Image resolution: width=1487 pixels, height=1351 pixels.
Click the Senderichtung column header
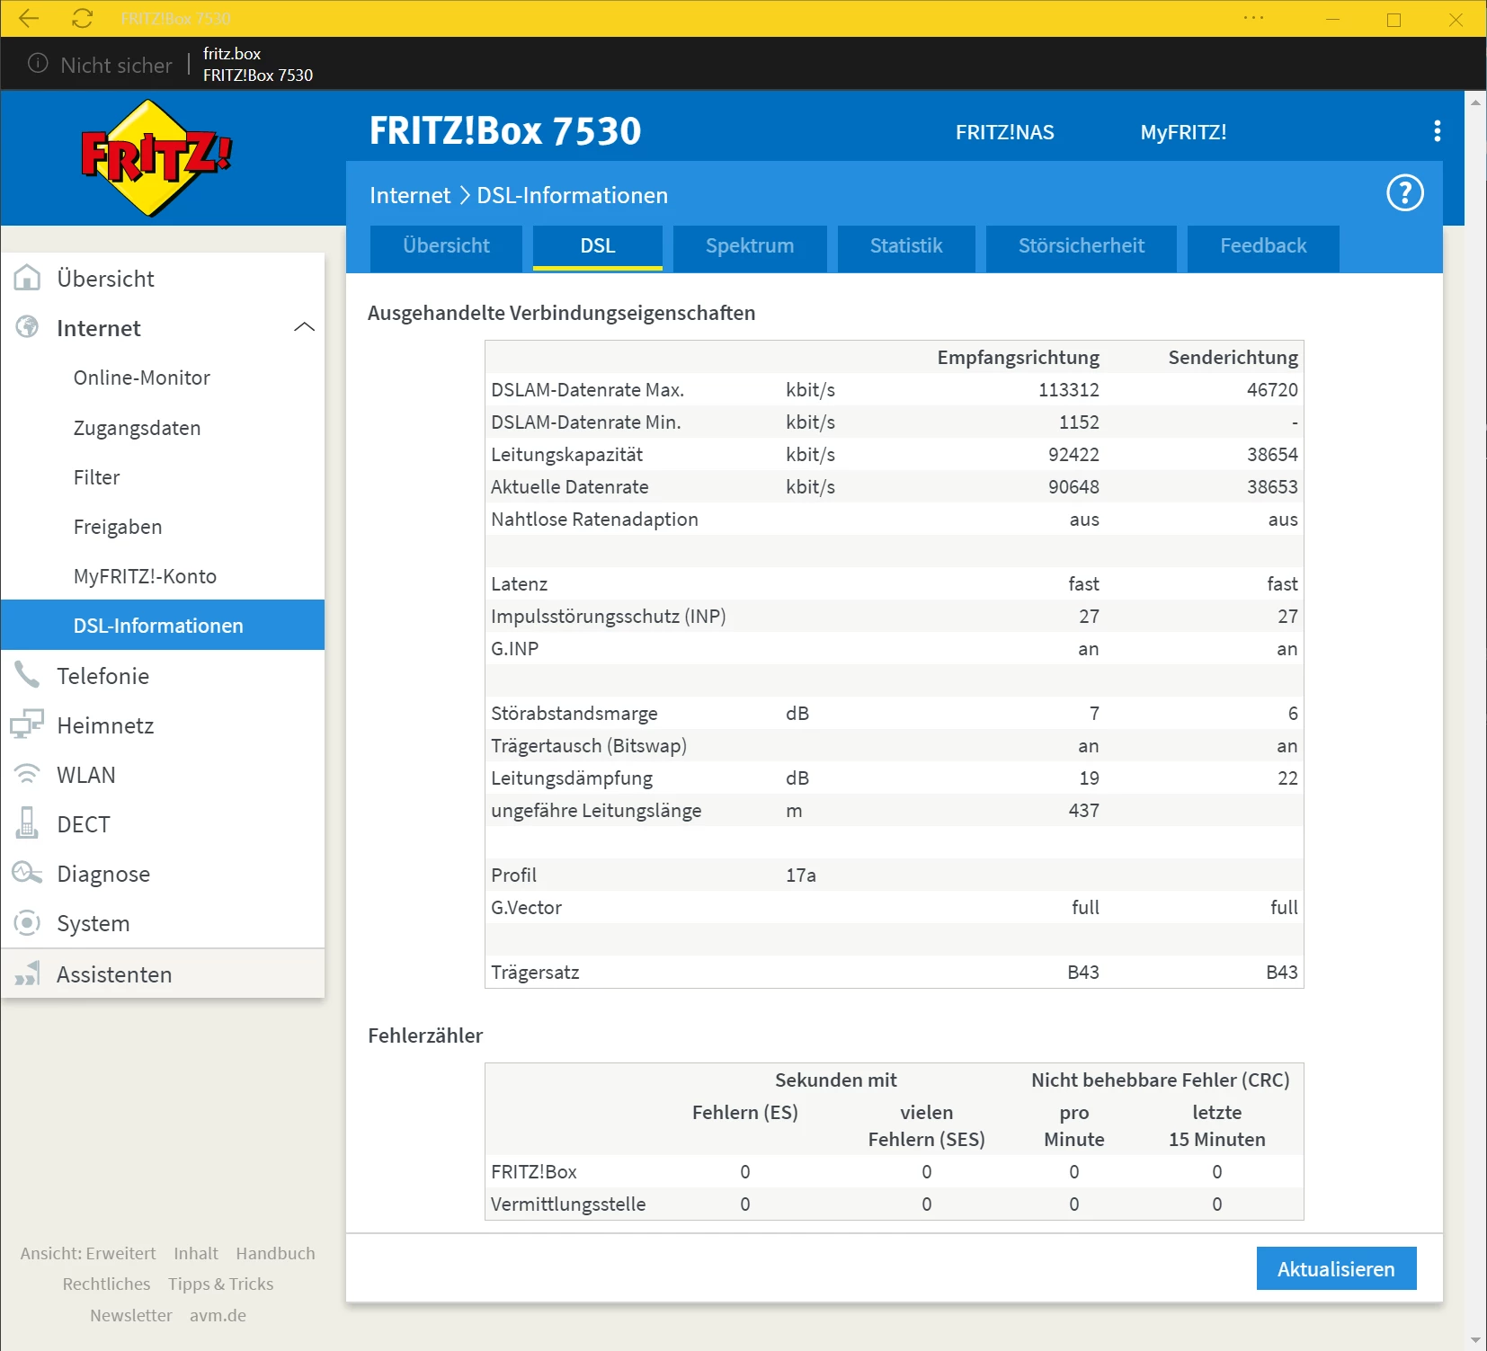[1233, 357]
